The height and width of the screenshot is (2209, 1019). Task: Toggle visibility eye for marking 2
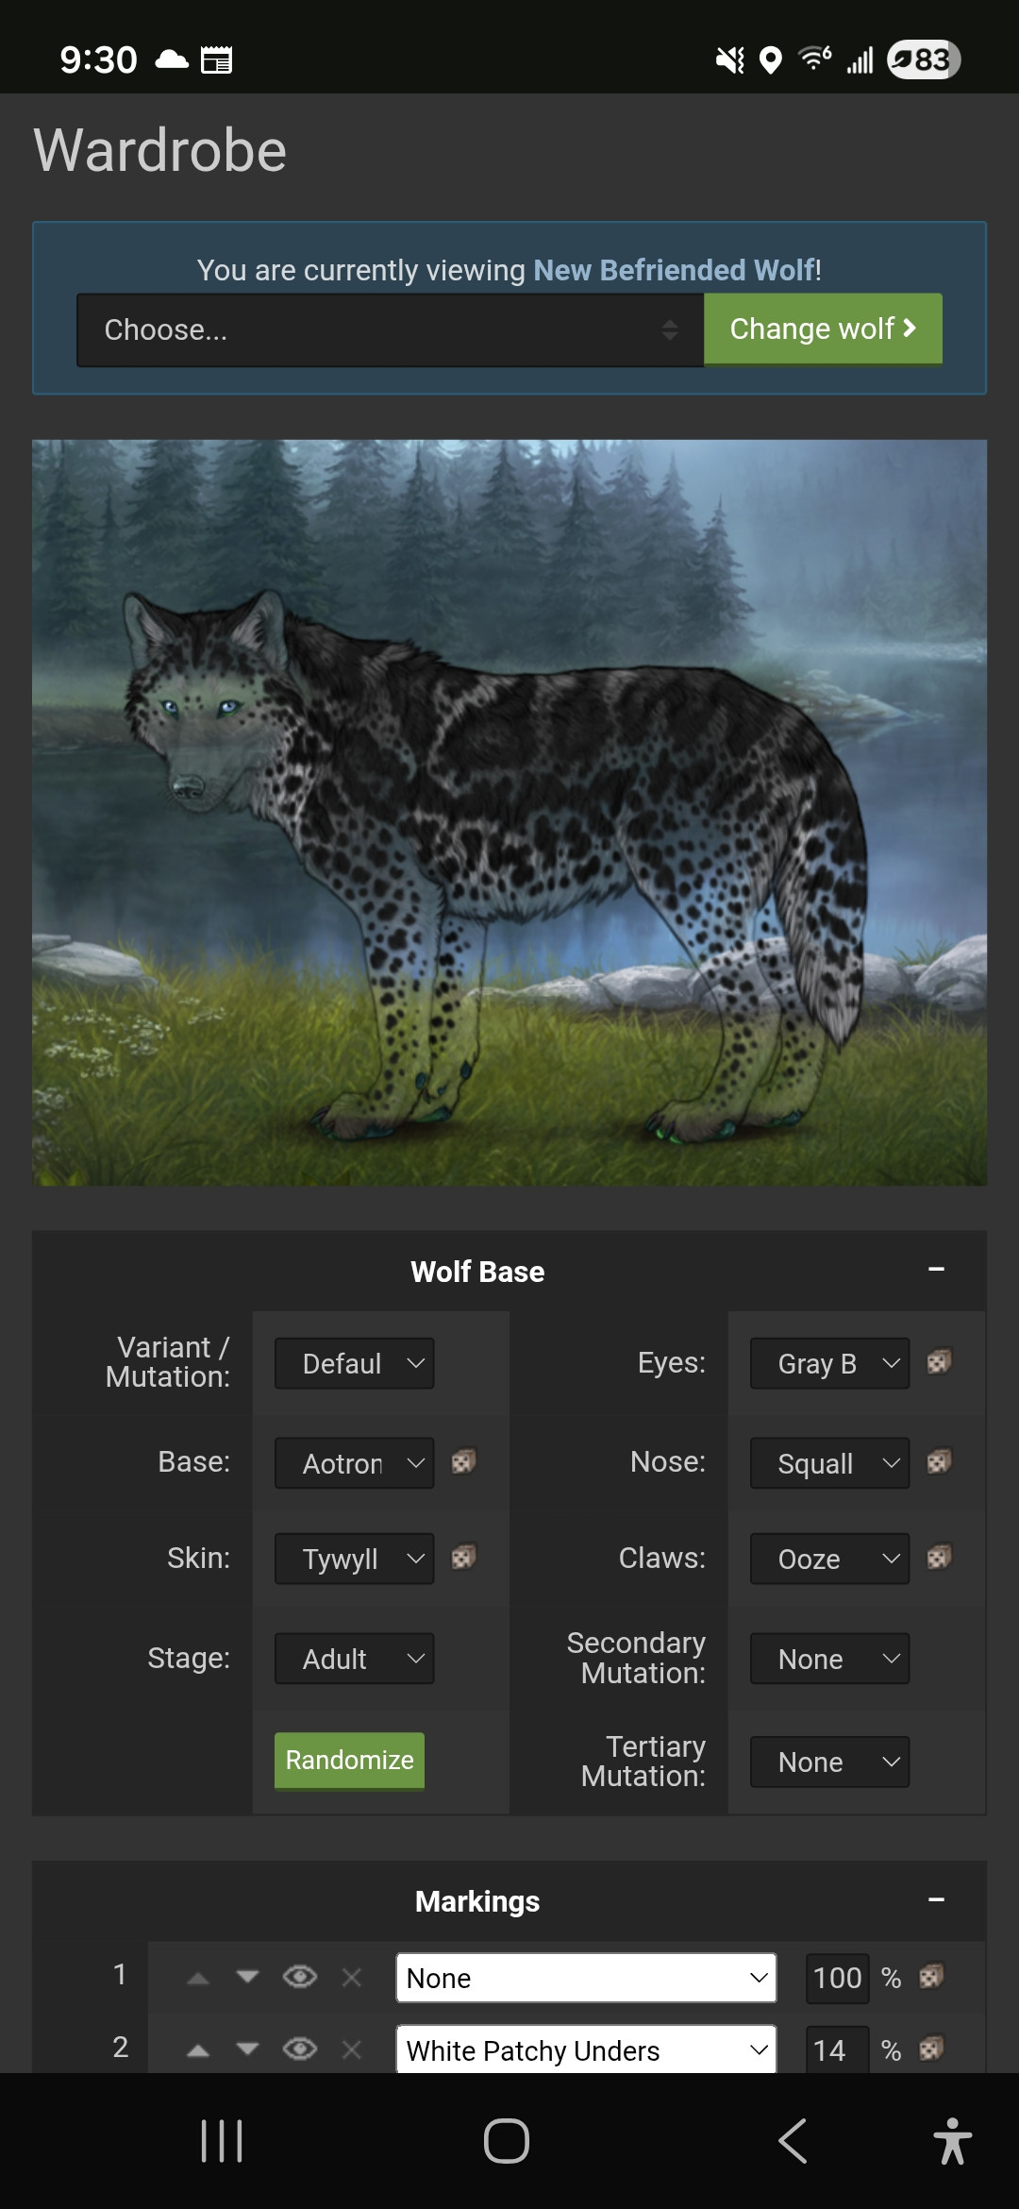pyautogui.click(x=300, y=2049)
